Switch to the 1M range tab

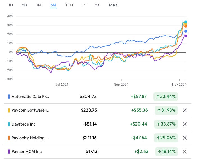39,5
